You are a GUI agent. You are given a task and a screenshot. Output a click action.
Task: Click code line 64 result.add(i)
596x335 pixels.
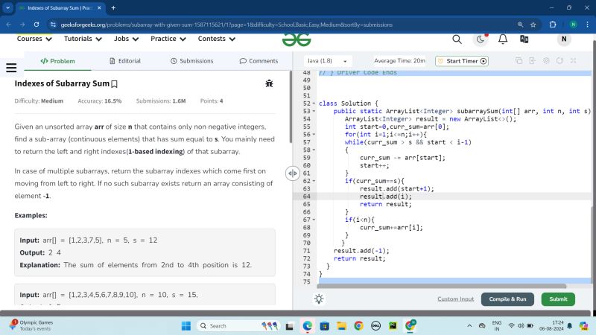[385, 197]
